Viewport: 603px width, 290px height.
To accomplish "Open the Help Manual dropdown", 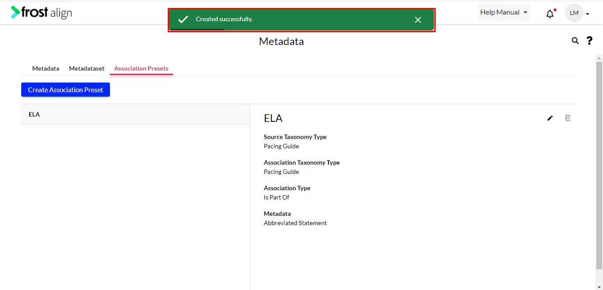I will (x=504, y=12).
